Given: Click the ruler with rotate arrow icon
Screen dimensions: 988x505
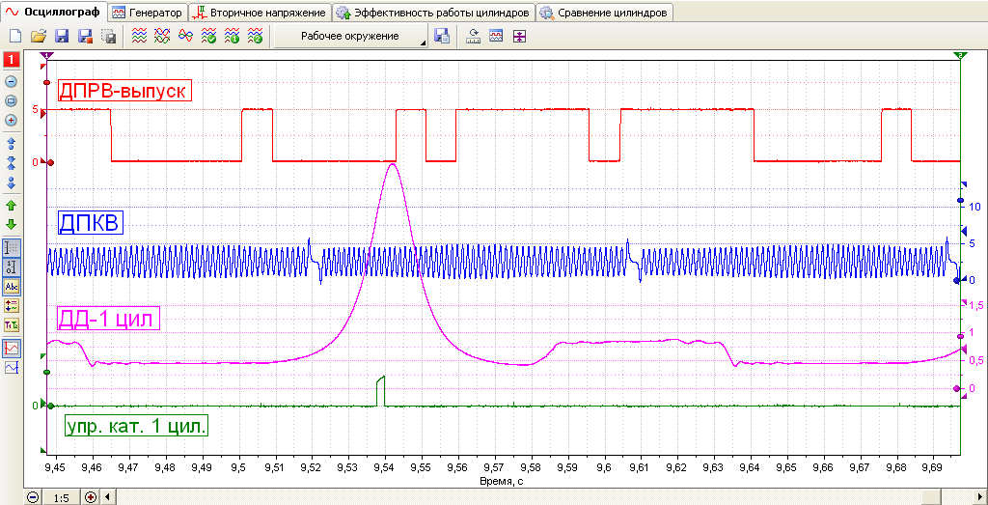Looking at the screenshot, I should (x=473, y=37).
